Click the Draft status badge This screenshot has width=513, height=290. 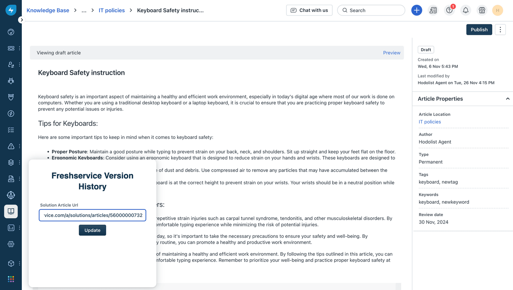pyautogui.click(x=426, y=50)
